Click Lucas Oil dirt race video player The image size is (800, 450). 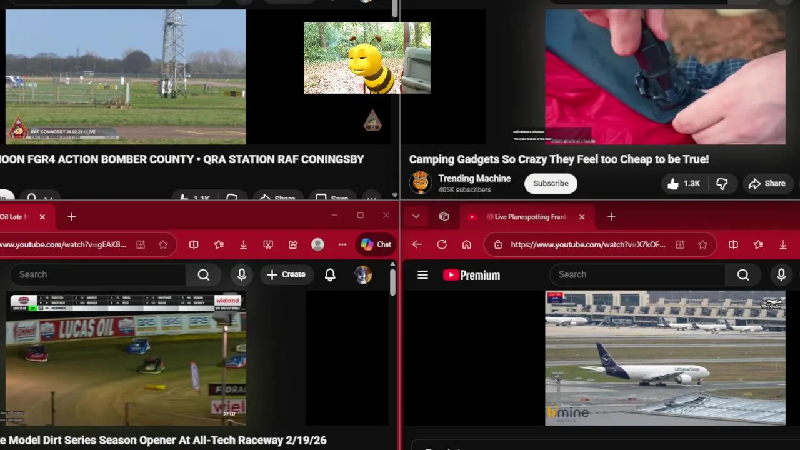pyautogui.click(x=126, y=358)
